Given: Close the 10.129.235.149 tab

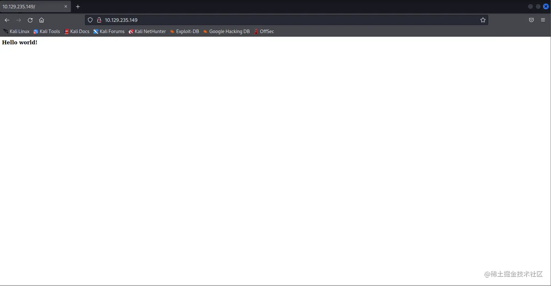Looking at the screenshot, I should click(x=66, y=7).
